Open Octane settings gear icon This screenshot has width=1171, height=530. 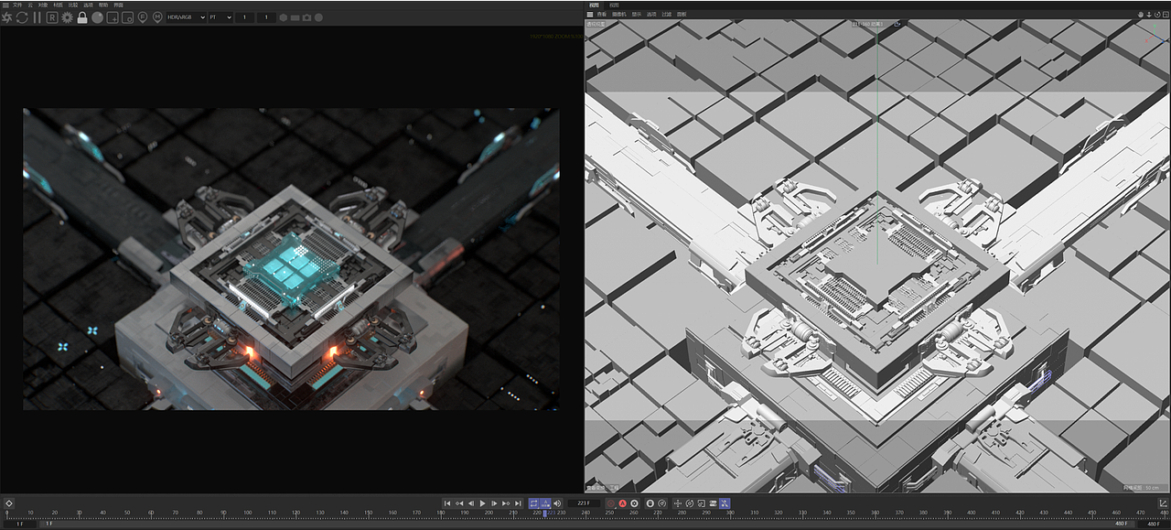(67, 17)
